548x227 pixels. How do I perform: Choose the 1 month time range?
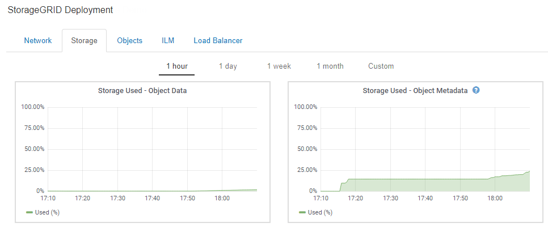click(x=330, y=66)
